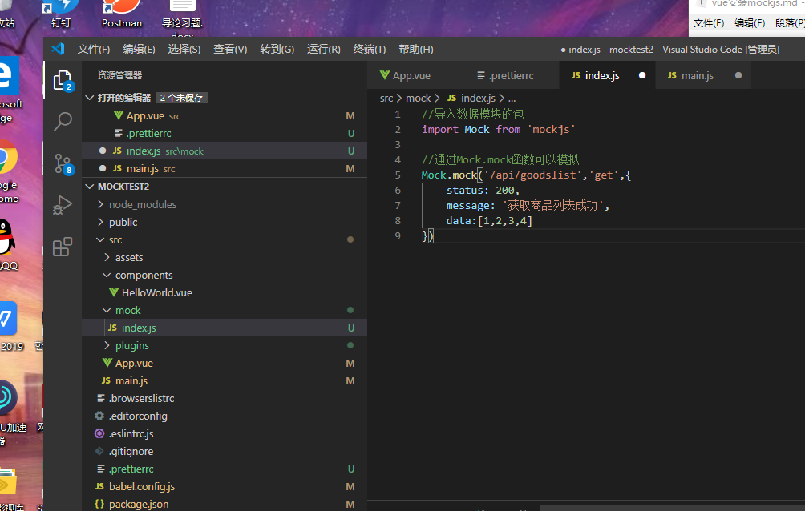Open the 选择(S) menu
Screen dimensions: 805x511
click(x=184, y=49)
